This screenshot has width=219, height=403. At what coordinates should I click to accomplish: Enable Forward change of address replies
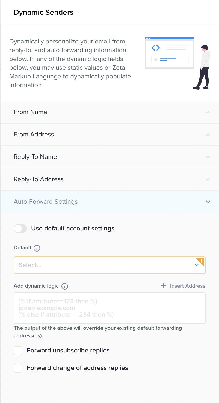coord(18,368)
